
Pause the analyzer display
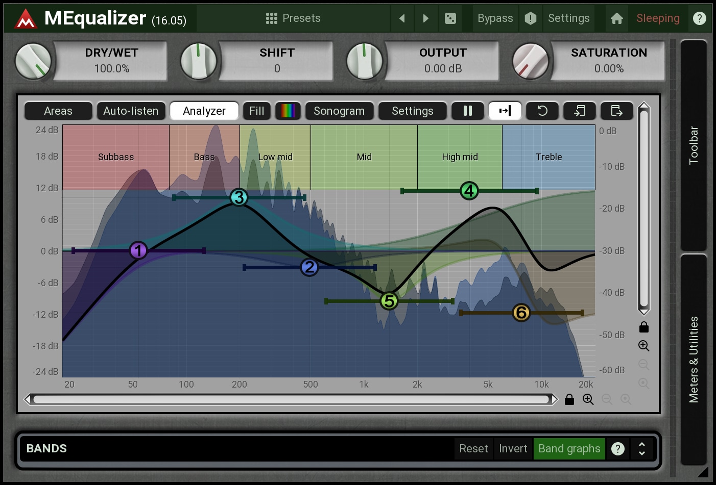(x=468, y=111)
